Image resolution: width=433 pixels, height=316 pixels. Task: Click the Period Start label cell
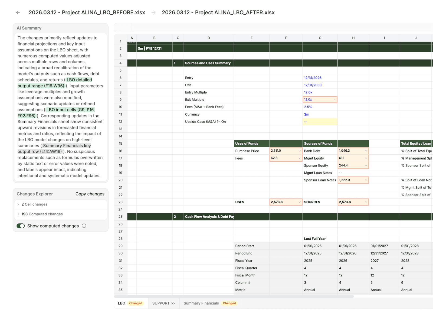pyautogui.click(x=252, y=246)
